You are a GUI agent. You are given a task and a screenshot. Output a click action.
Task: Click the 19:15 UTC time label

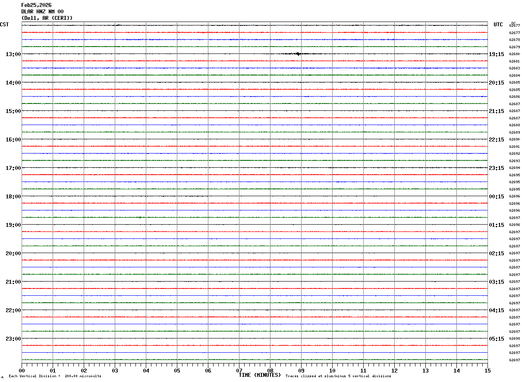[497, 54]
